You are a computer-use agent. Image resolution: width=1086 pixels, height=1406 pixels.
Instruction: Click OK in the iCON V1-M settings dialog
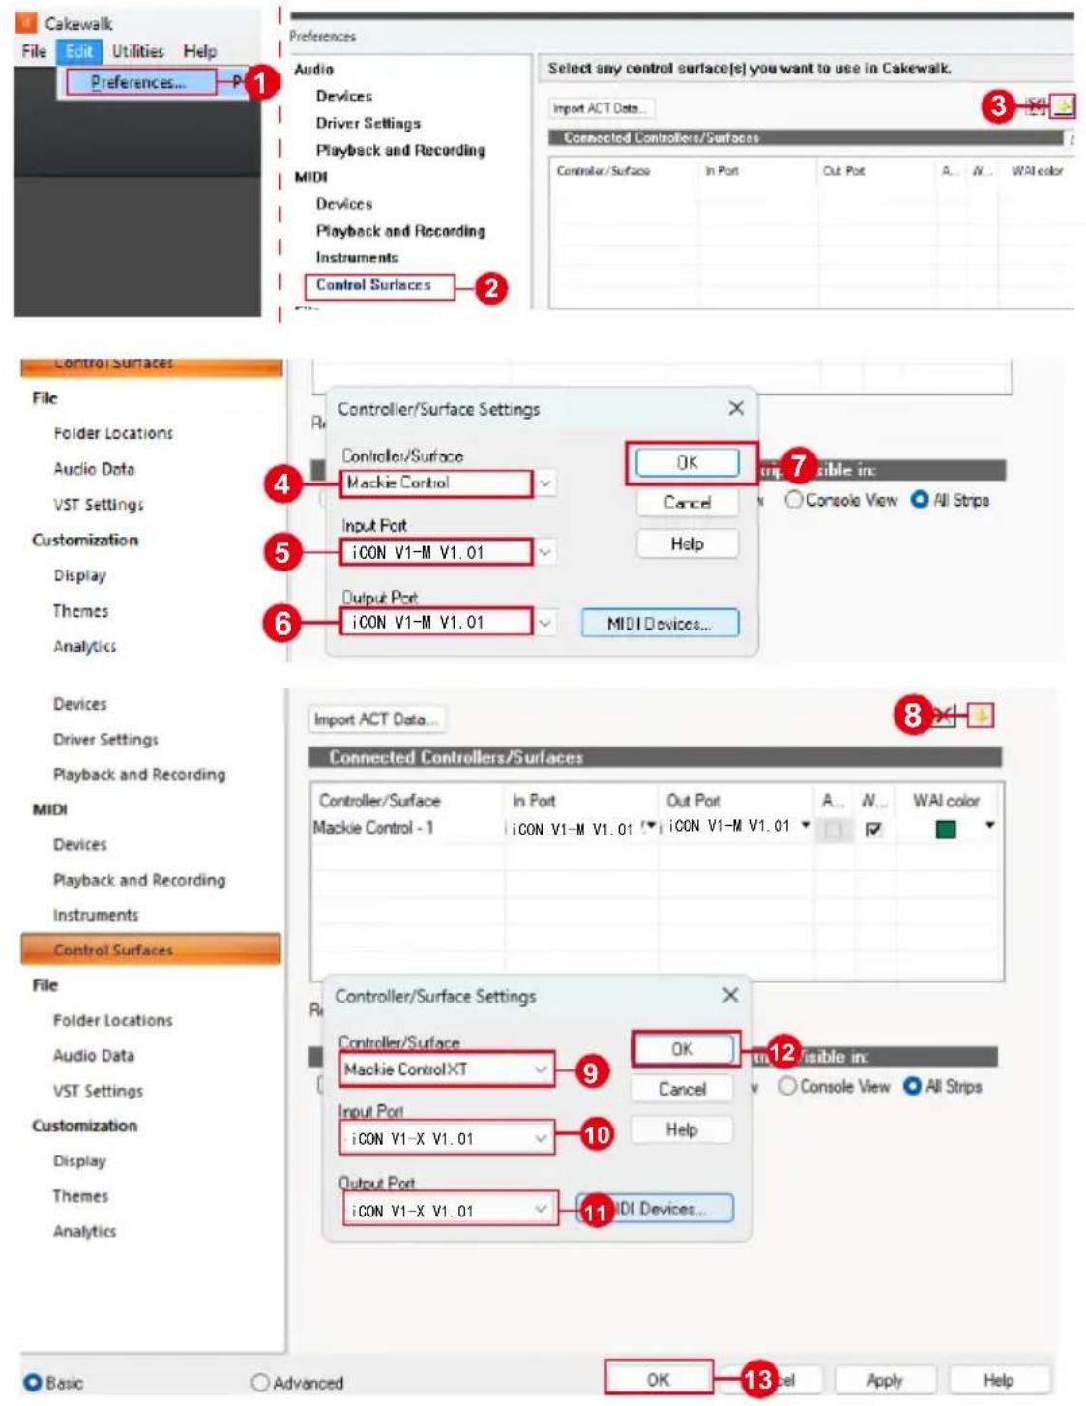point(687,463)
